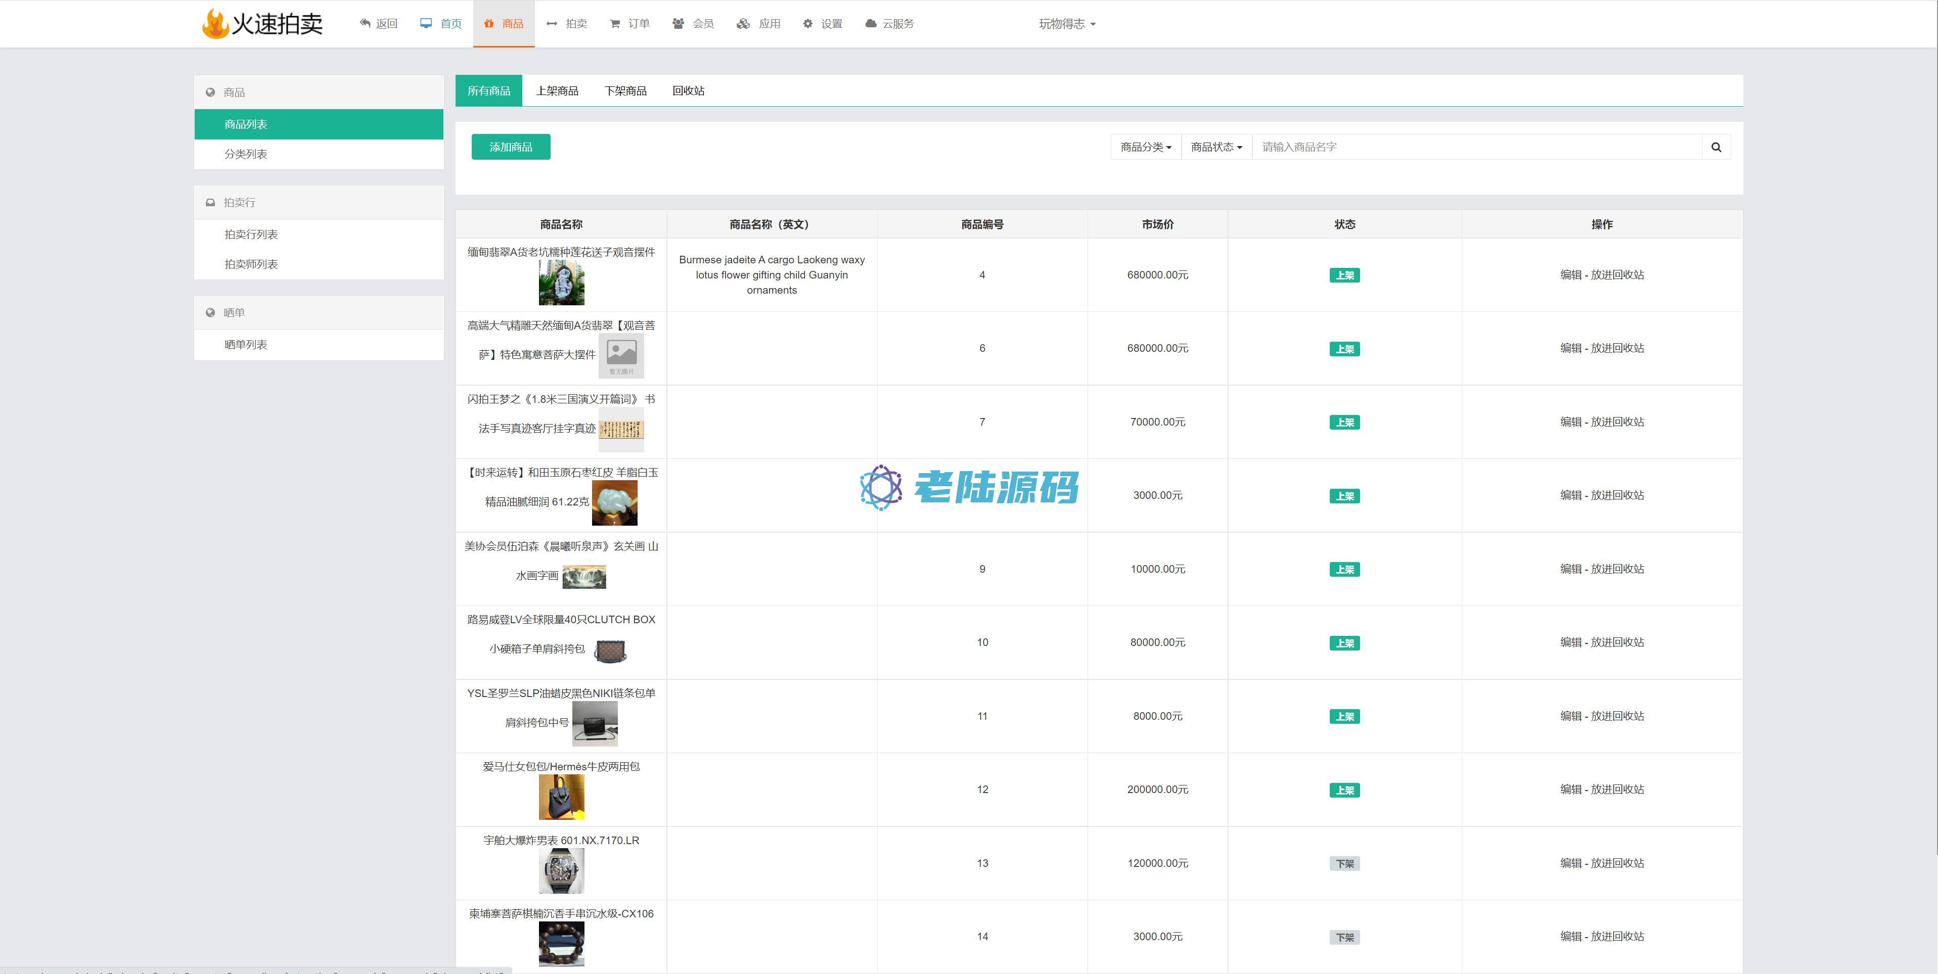The height and width of the screenshot is (974, 1938).
Task: Click the 上架 badge for the 3000.00元 jade row
Action: (x=1344, y=496)
